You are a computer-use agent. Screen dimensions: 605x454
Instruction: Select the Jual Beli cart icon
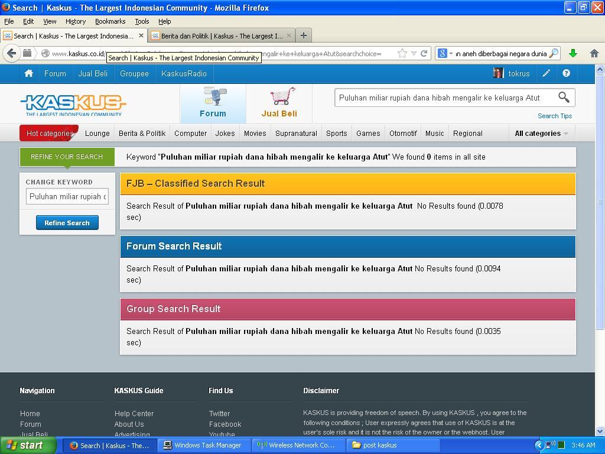pos(279,103)
